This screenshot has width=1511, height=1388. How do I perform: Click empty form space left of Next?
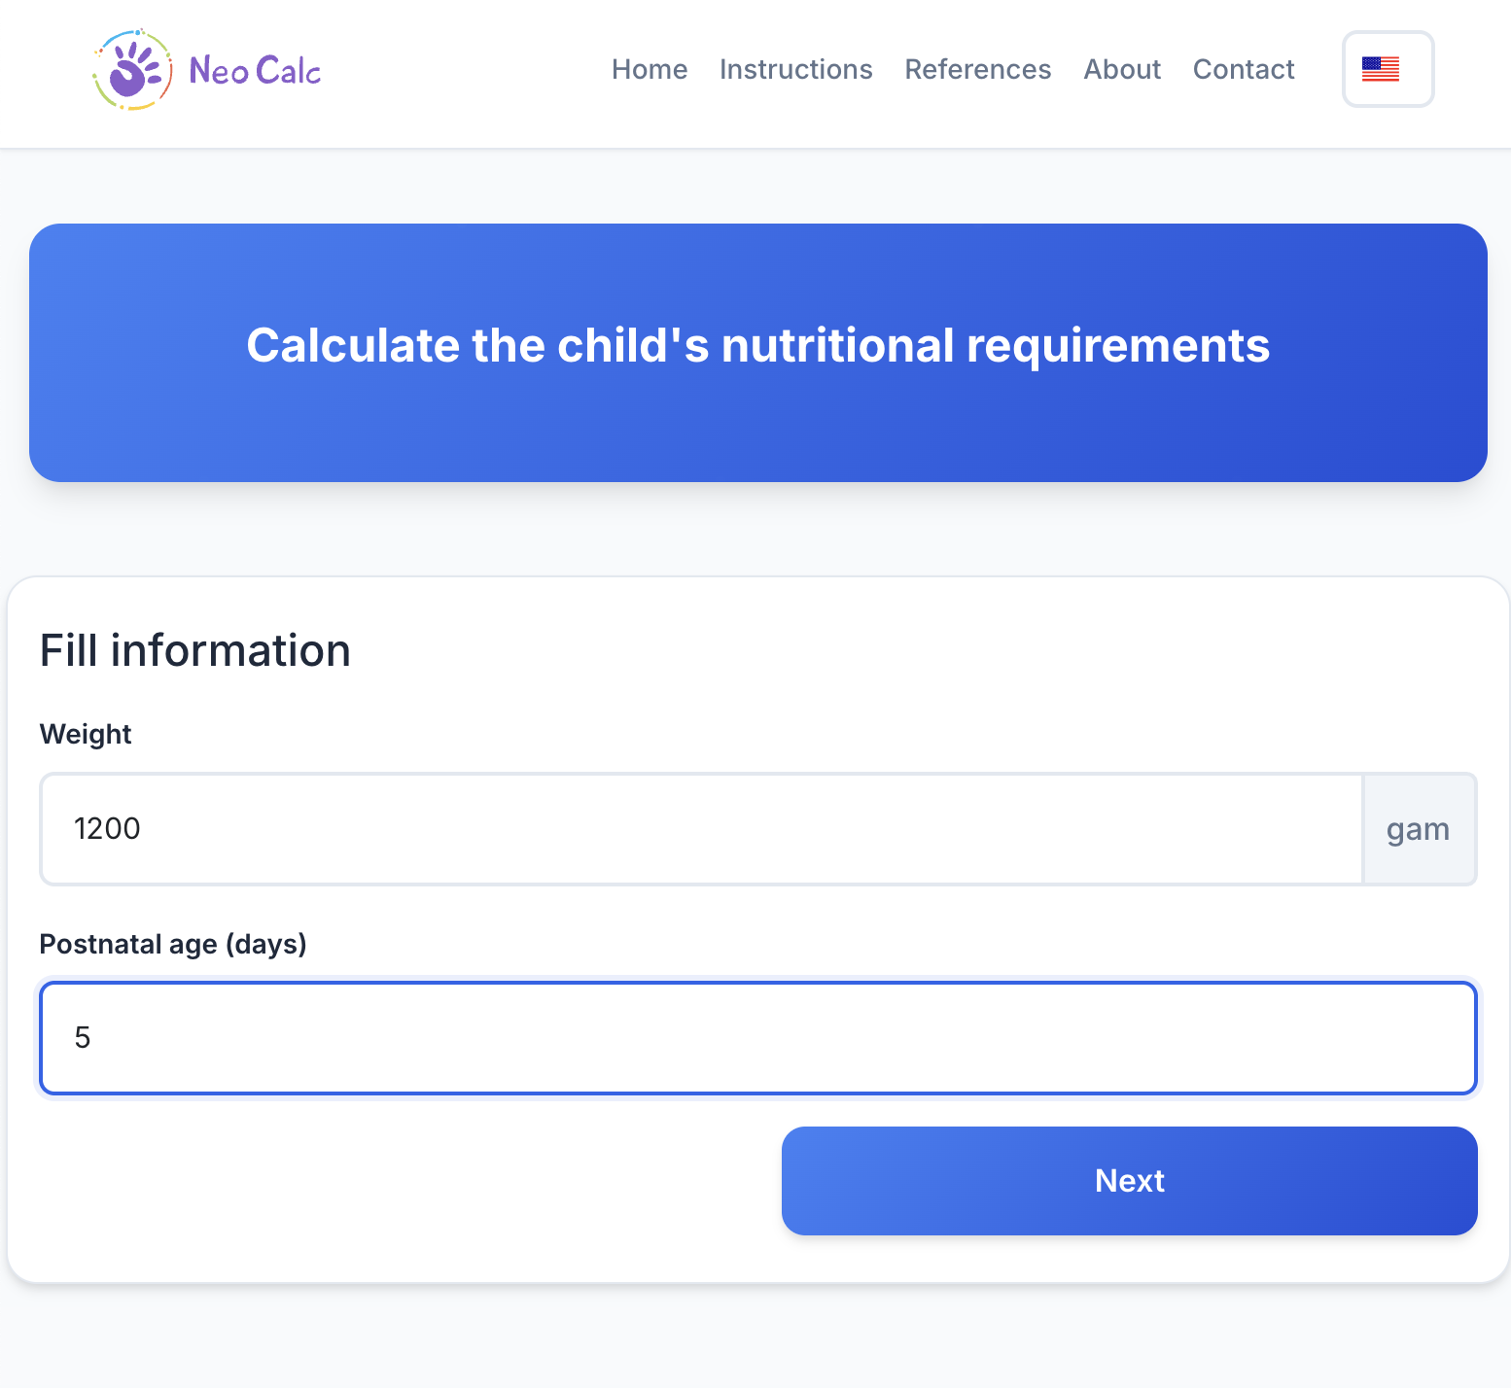click(x=408, y=1181)
